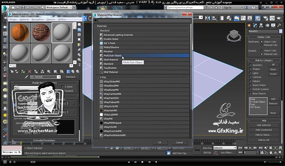Open Material/Map Browser options arrow

(95, 20)
